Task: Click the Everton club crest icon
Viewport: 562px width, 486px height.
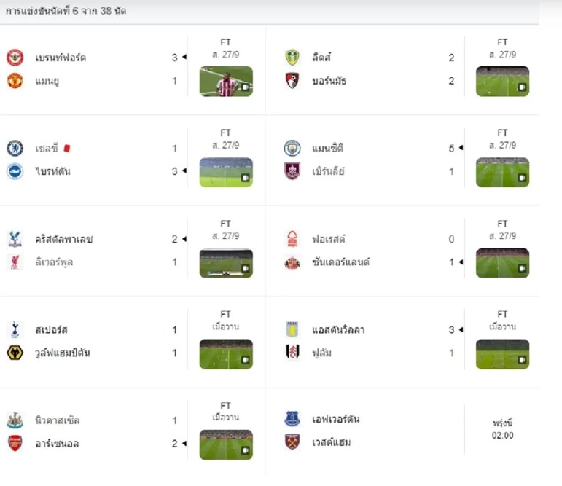Action: (292, 419)
